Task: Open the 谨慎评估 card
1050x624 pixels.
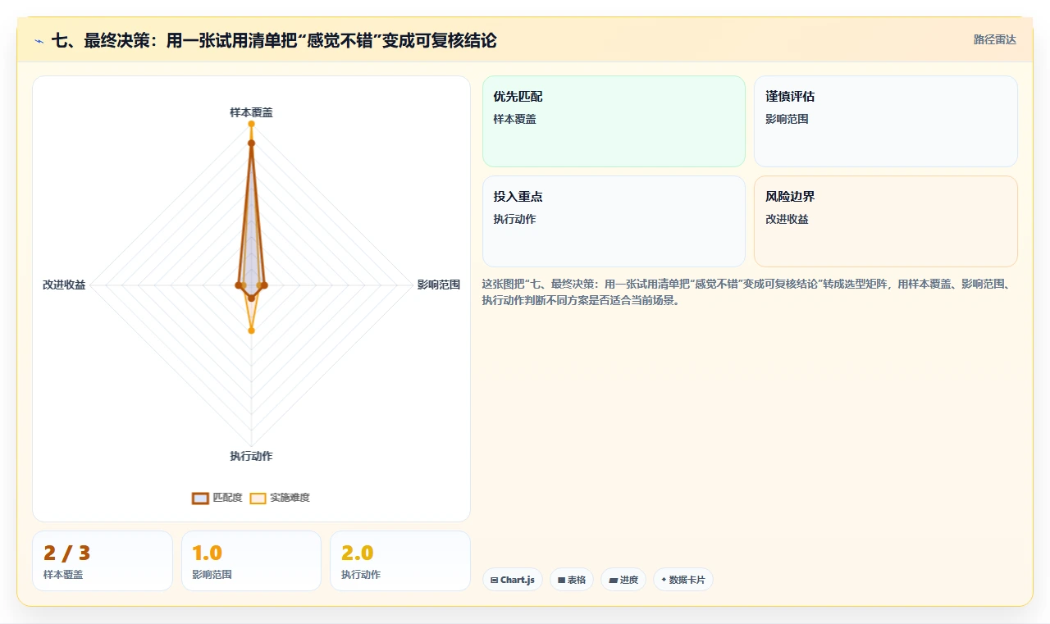Action: [x=886, y=121]
